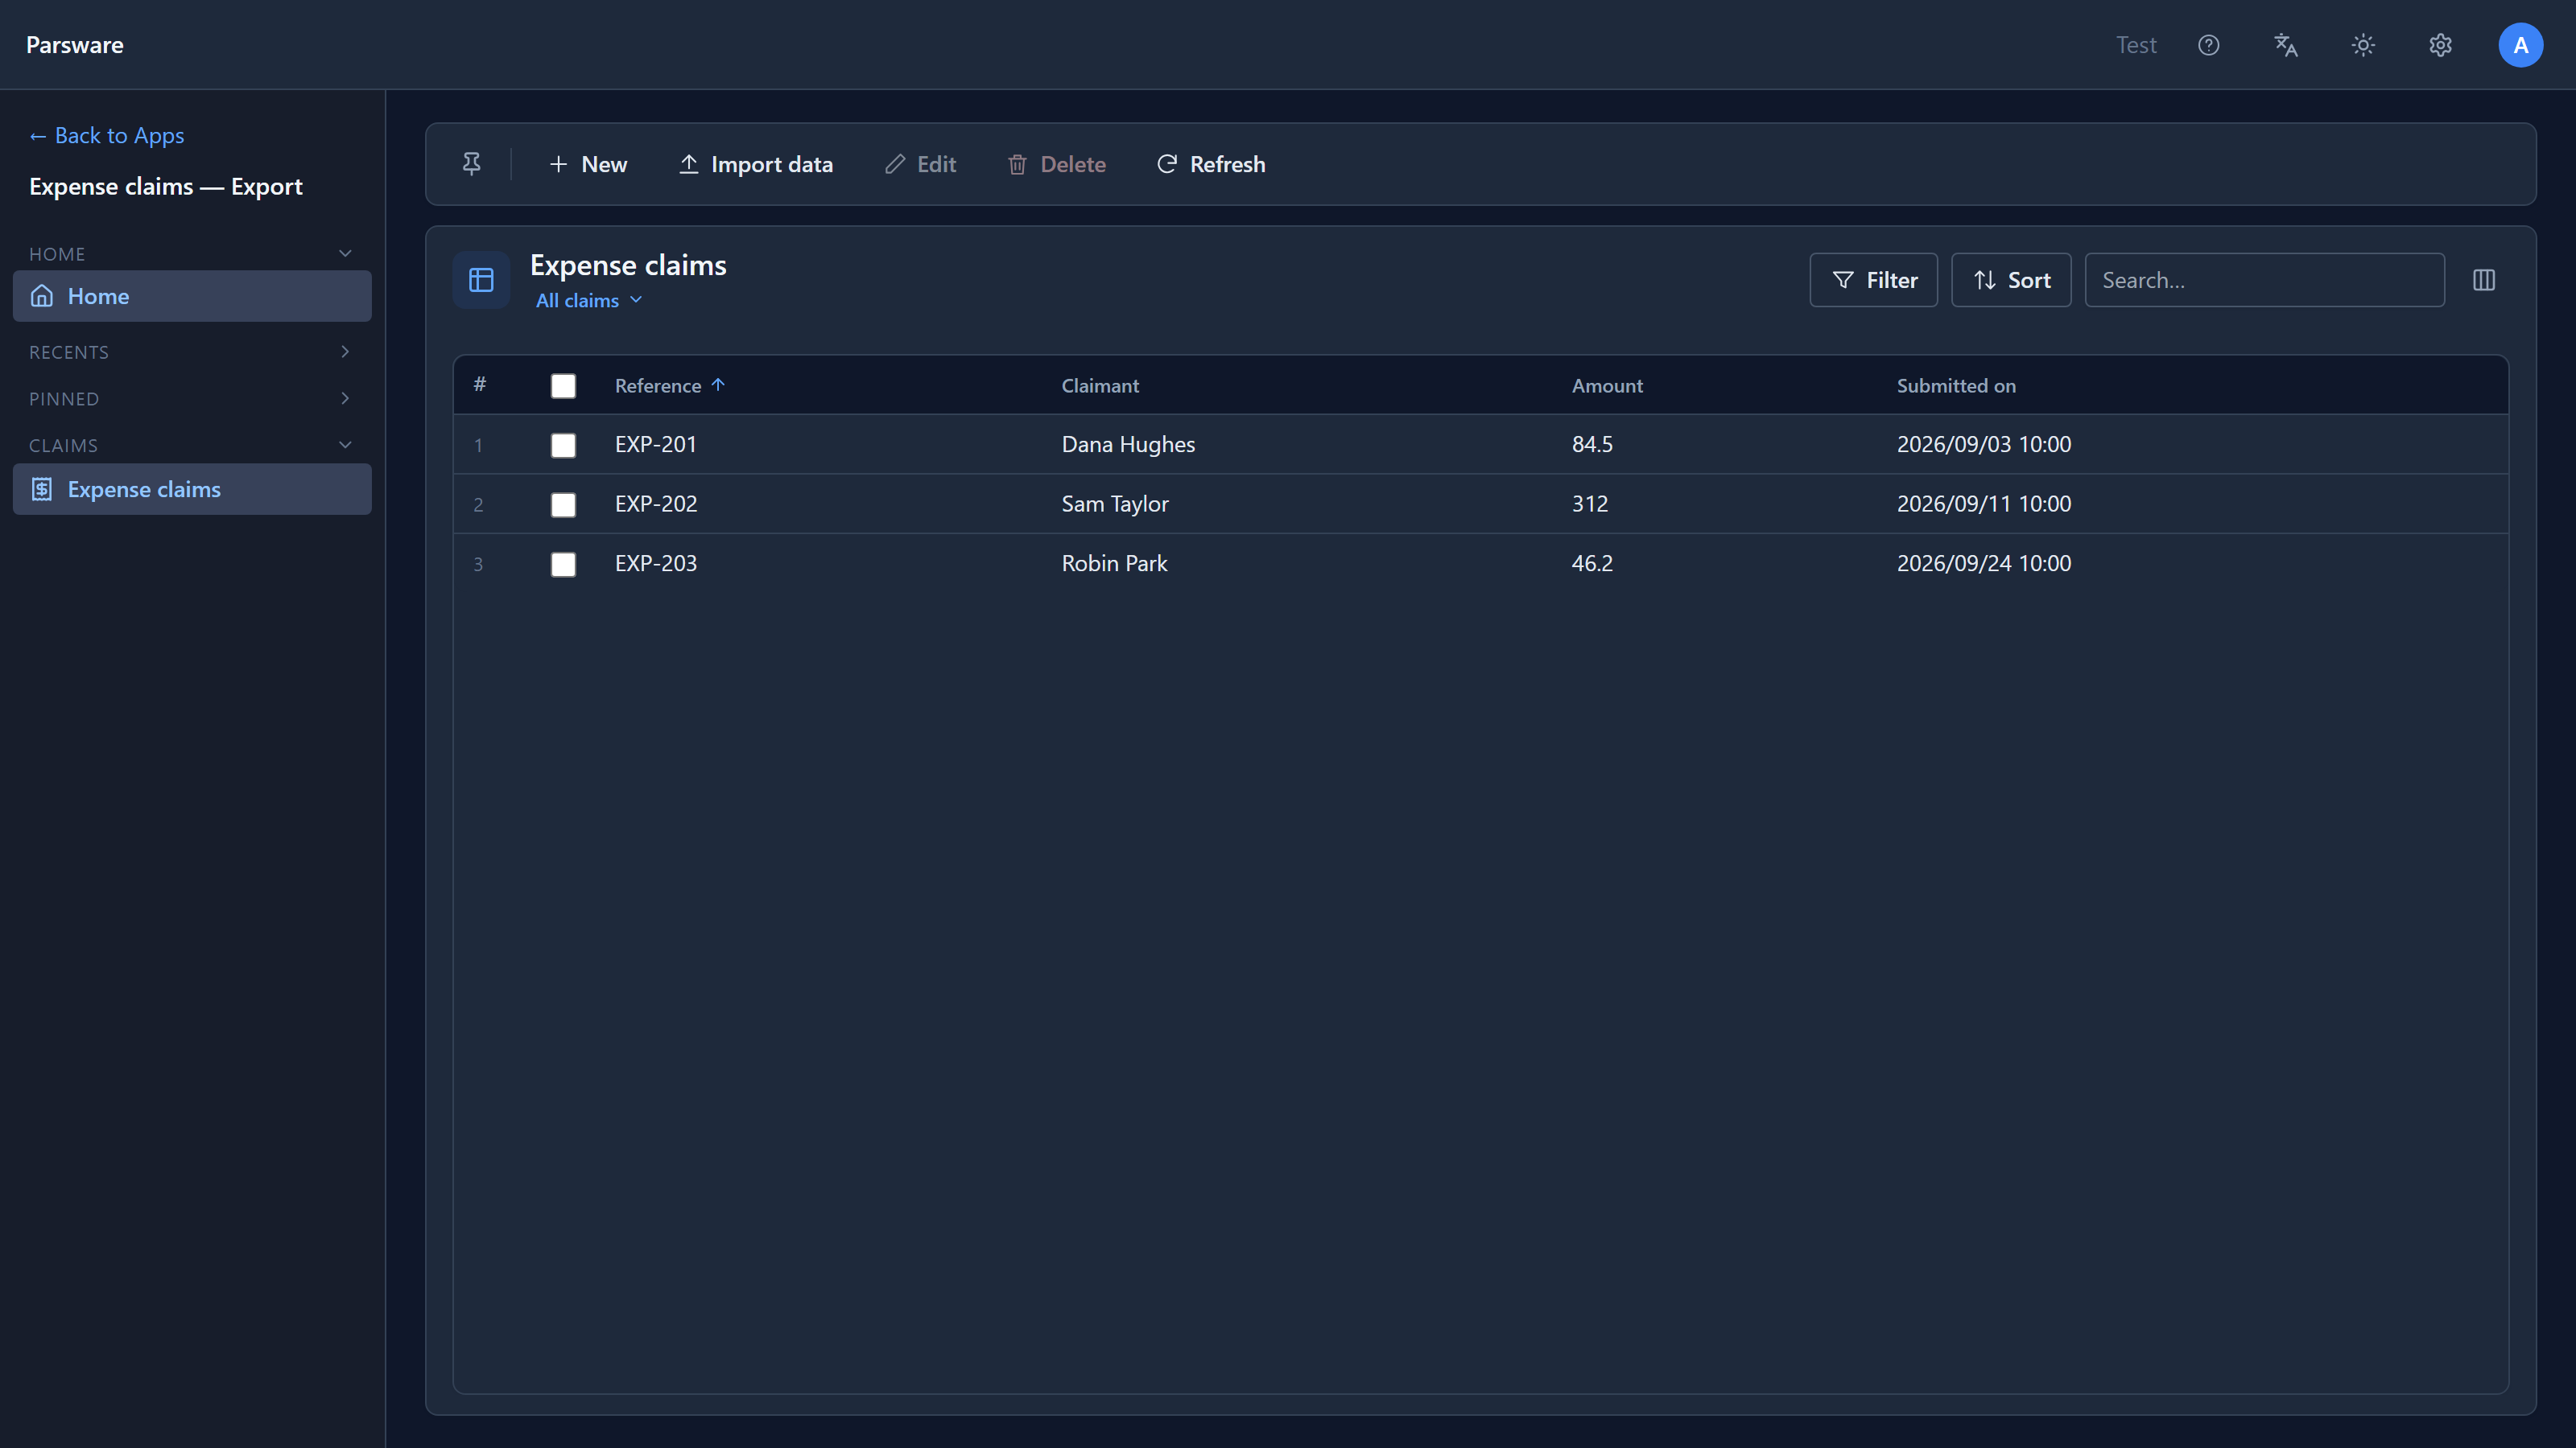Click the Test label in header

(x=2136, y=45)
